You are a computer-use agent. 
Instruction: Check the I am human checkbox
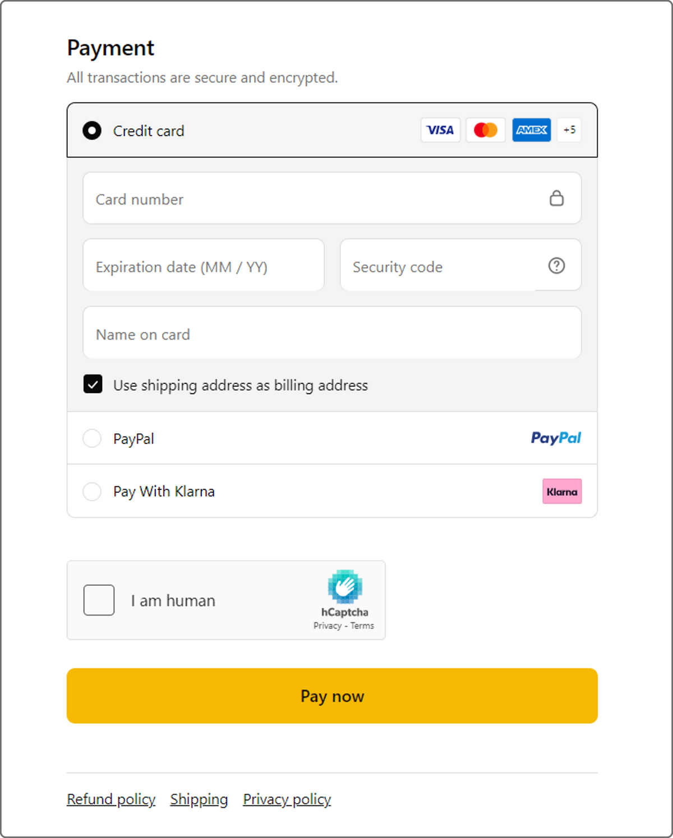(99, 600)
